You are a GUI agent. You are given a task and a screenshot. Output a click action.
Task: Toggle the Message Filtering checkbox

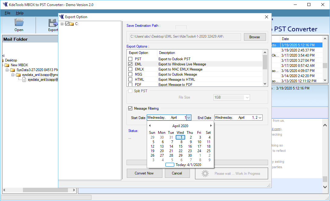pyautogui.click(x=130, y=108)
